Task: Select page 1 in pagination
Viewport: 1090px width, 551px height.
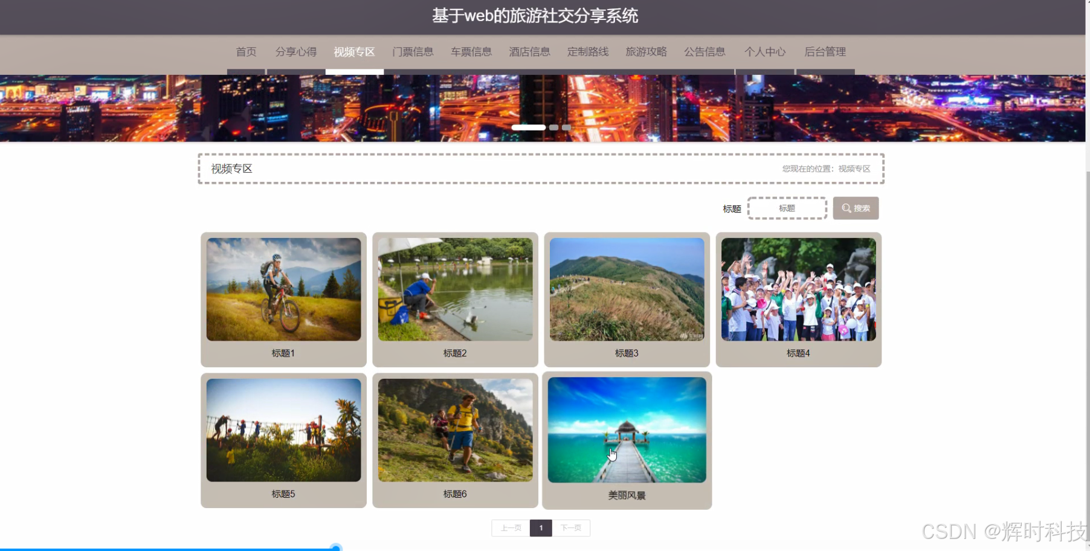Action: pyautogui.click(x=541, y=527)
